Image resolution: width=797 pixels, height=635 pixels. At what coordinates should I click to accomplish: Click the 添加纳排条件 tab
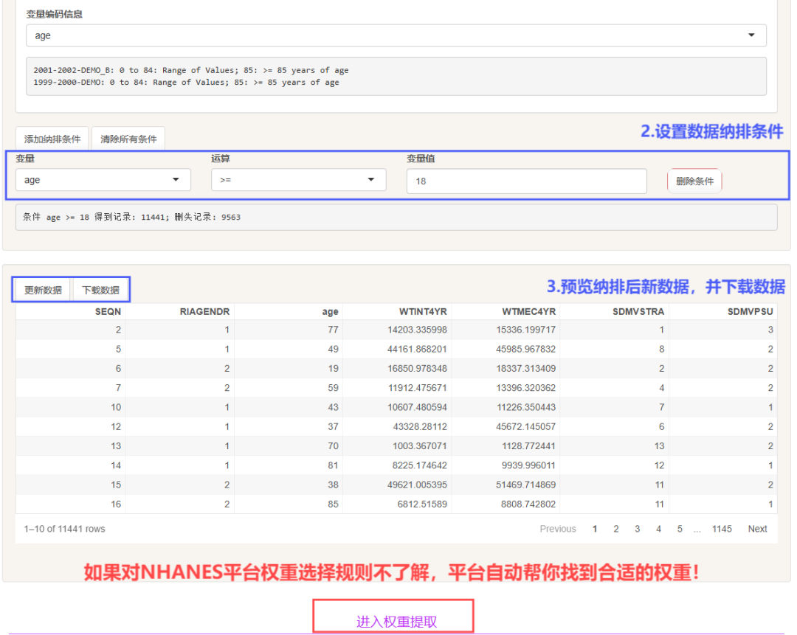pos(52,138)
